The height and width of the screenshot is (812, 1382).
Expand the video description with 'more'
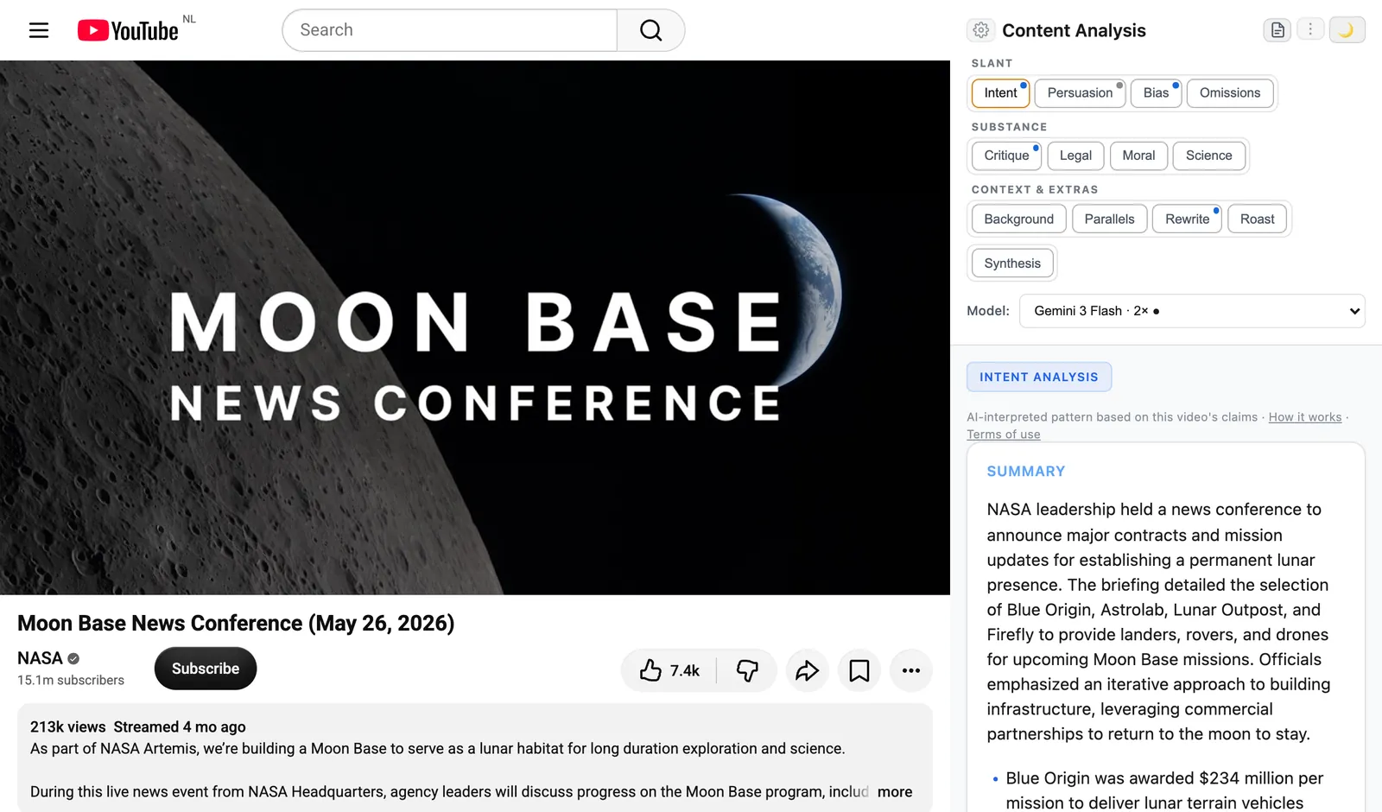895,791
